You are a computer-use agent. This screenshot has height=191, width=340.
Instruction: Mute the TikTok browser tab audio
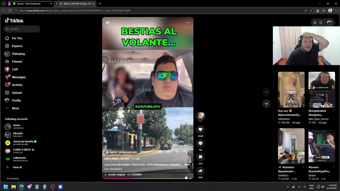[61, 4]
